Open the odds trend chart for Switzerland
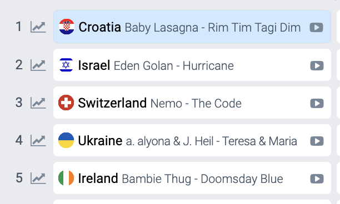Screen dimensions: 340x204 [x=38, y=103]
